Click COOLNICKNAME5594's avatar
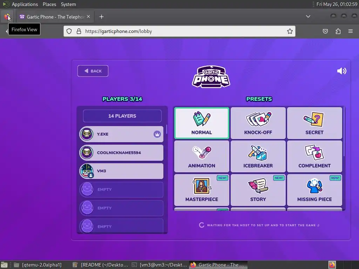Image resolution: width=359 pixels, height=269 pixels. coord(87,153)
